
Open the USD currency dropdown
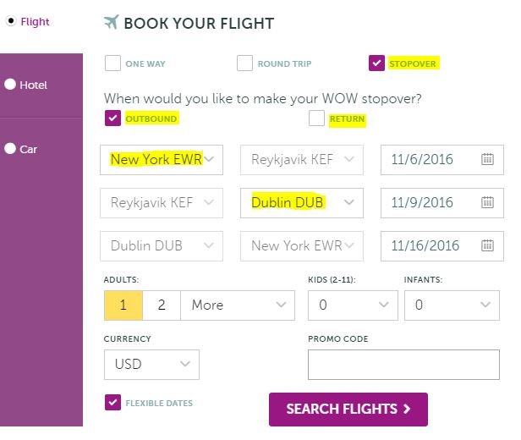pyautogui.click(x=151, y=365)
